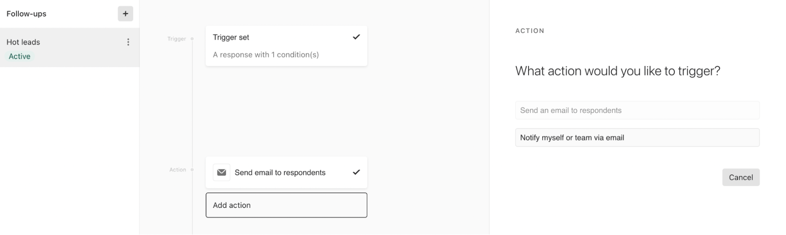Open the Send email to respondents action
This screenshot has width=786, height=235.
pyautogui.click(x=286, y=173)
